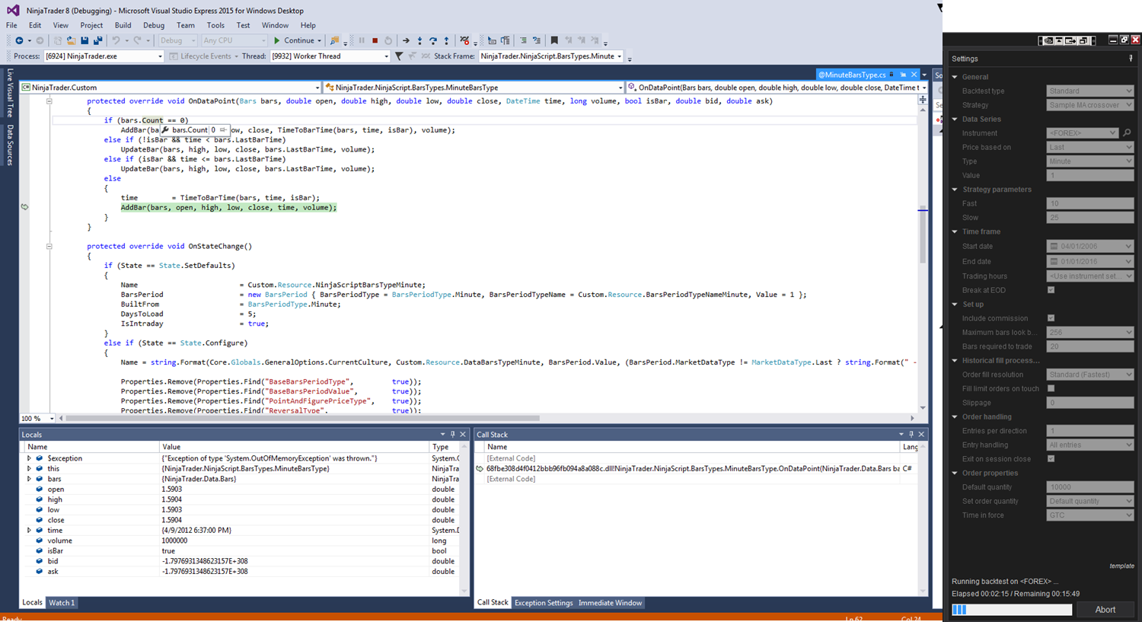This screenshot has height=622, width=1142.
Task: Click the Save All toolbar icon
Action: (97, 40)
